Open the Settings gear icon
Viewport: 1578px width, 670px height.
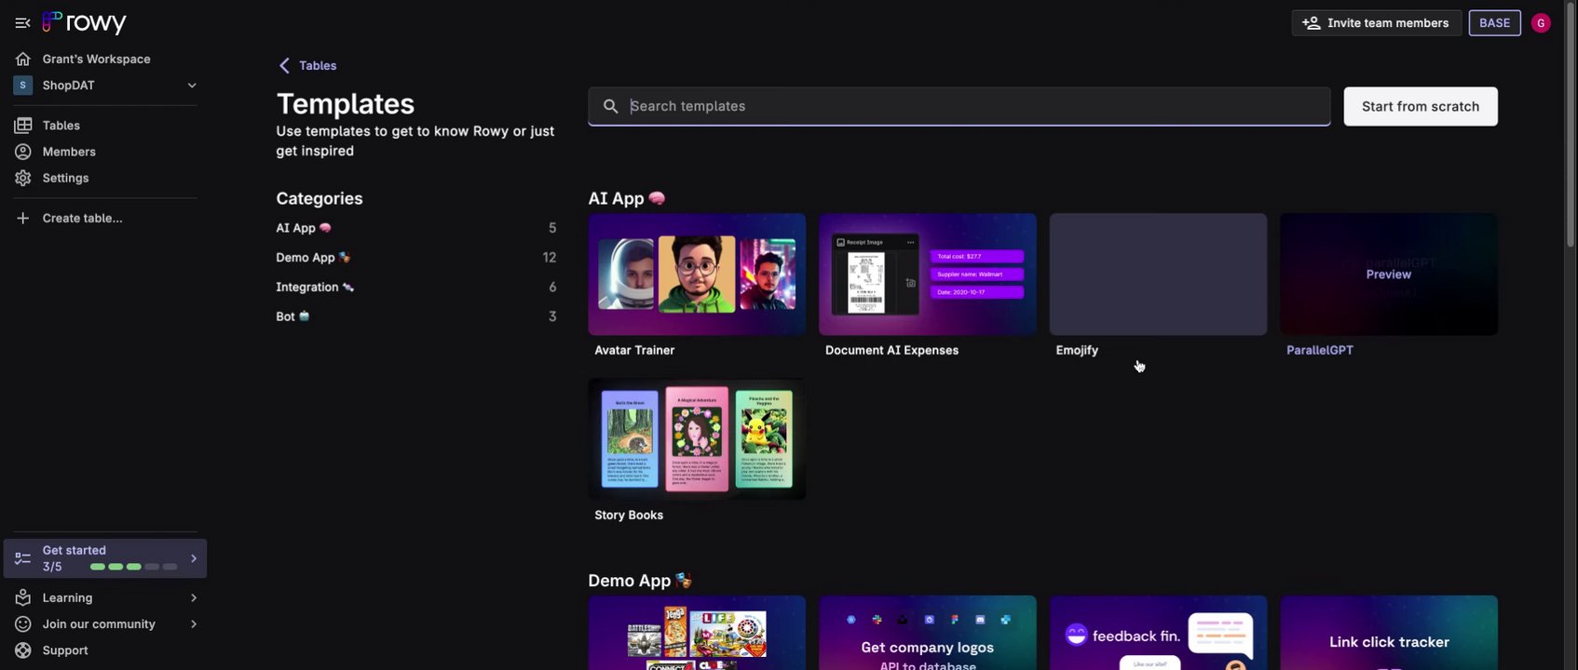coord(23,178)
